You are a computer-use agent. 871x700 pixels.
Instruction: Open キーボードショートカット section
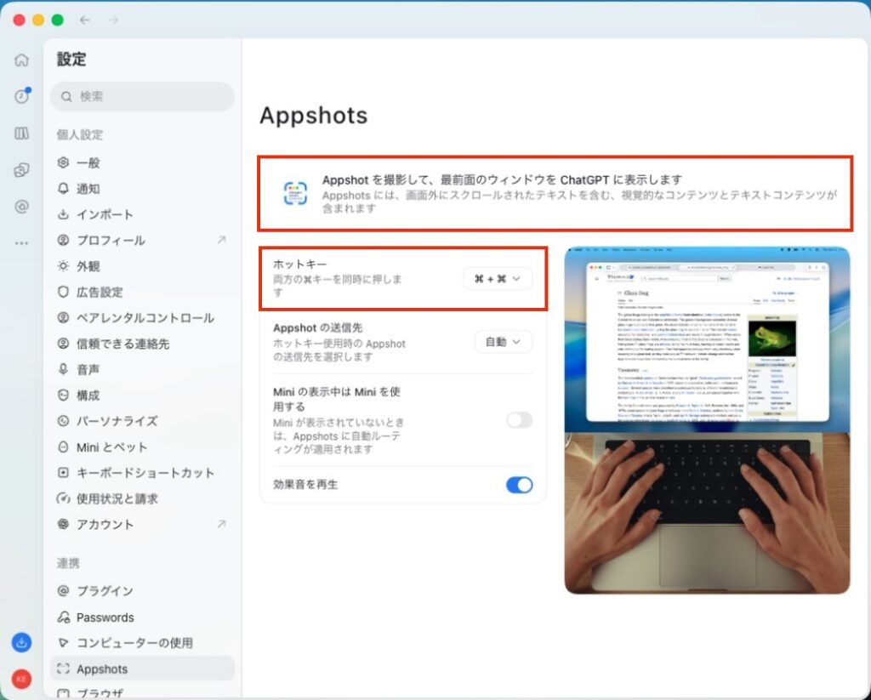coord(142,473)
